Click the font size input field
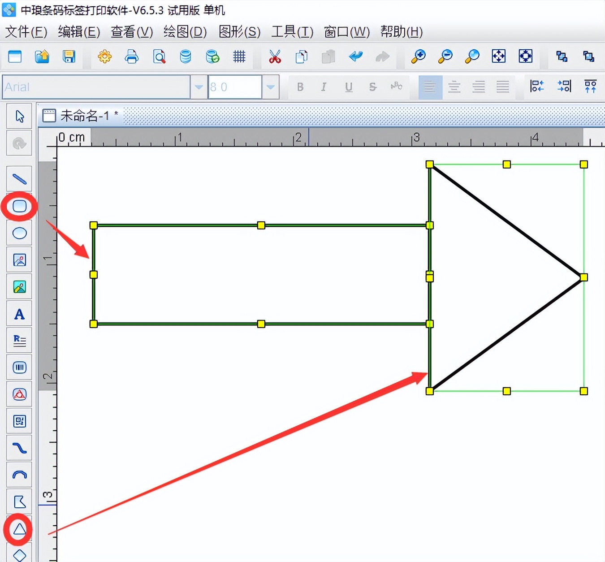Screen dimensions: 605x562 pos(235,87)
